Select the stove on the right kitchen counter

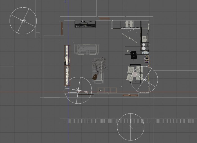pyautogui.click(x=144, y=39)
